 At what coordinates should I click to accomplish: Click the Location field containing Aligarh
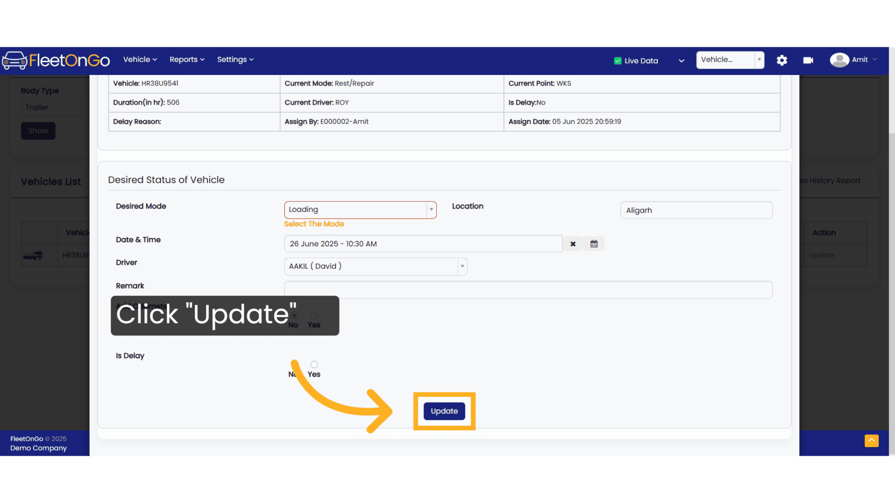click(696, 210)
